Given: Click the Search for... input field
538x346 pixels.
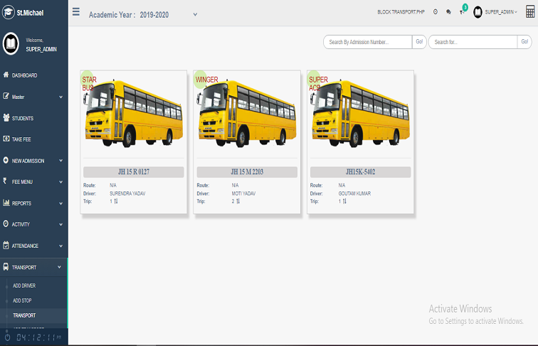Looking at the screenshot, I should (473, 42).
